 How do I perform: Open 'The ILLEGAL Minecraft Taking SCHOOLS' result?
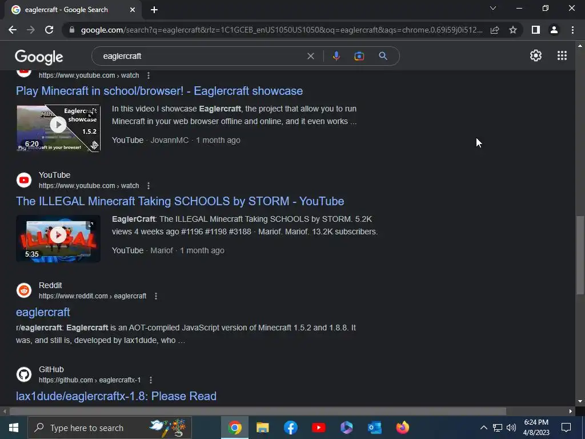(x=180, y=201)
